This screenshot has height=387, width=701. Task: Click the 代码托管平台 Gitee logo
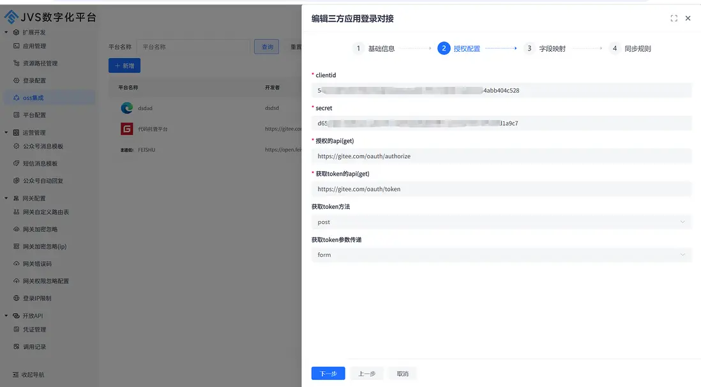[127, 129]
